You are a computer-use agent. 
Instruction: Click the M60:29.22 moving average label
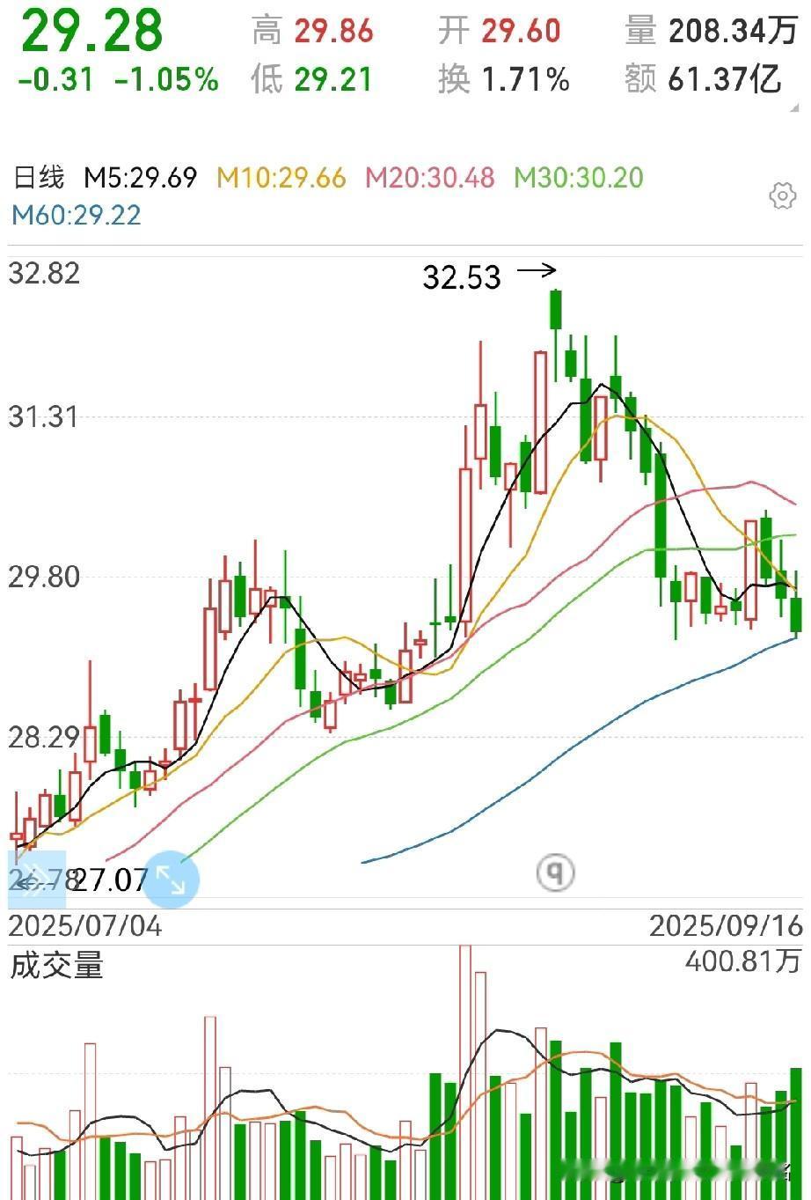(x=77, y=215)
